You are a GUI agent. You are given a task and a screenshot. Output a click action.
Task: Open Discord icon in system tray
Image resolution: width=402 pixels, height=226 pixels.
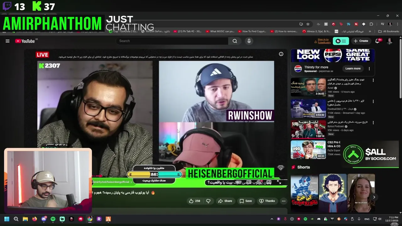click(x=319, y=219)
